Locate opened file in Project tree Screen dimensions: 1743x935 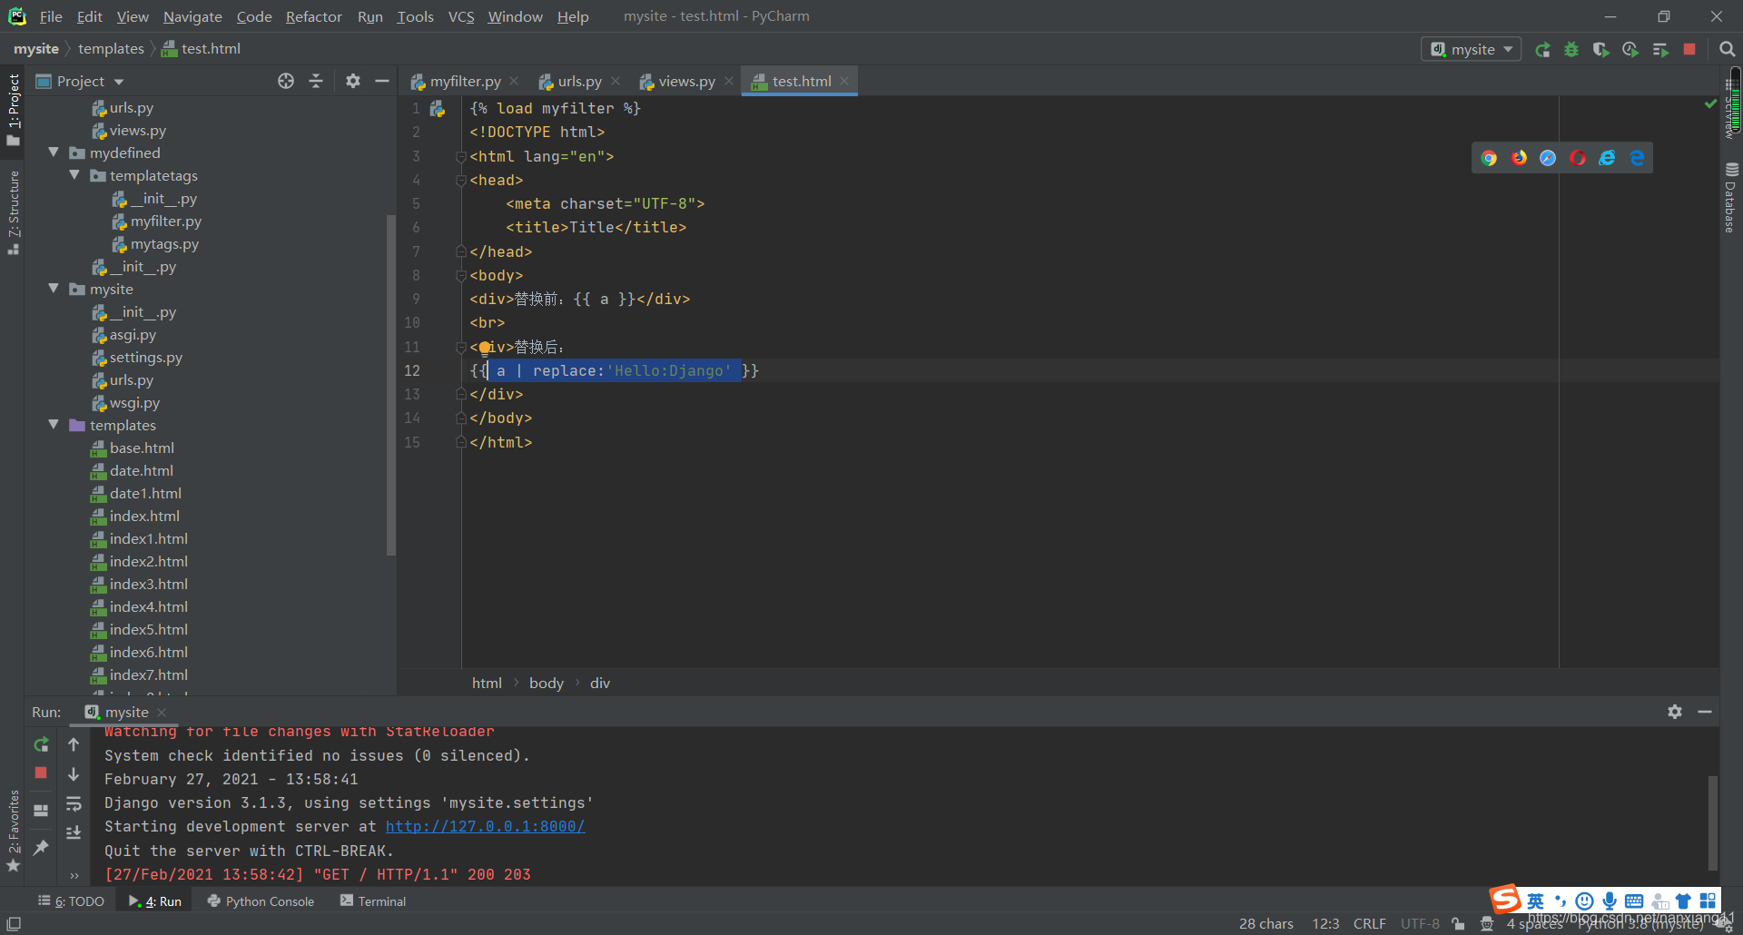tap(286, 81)
